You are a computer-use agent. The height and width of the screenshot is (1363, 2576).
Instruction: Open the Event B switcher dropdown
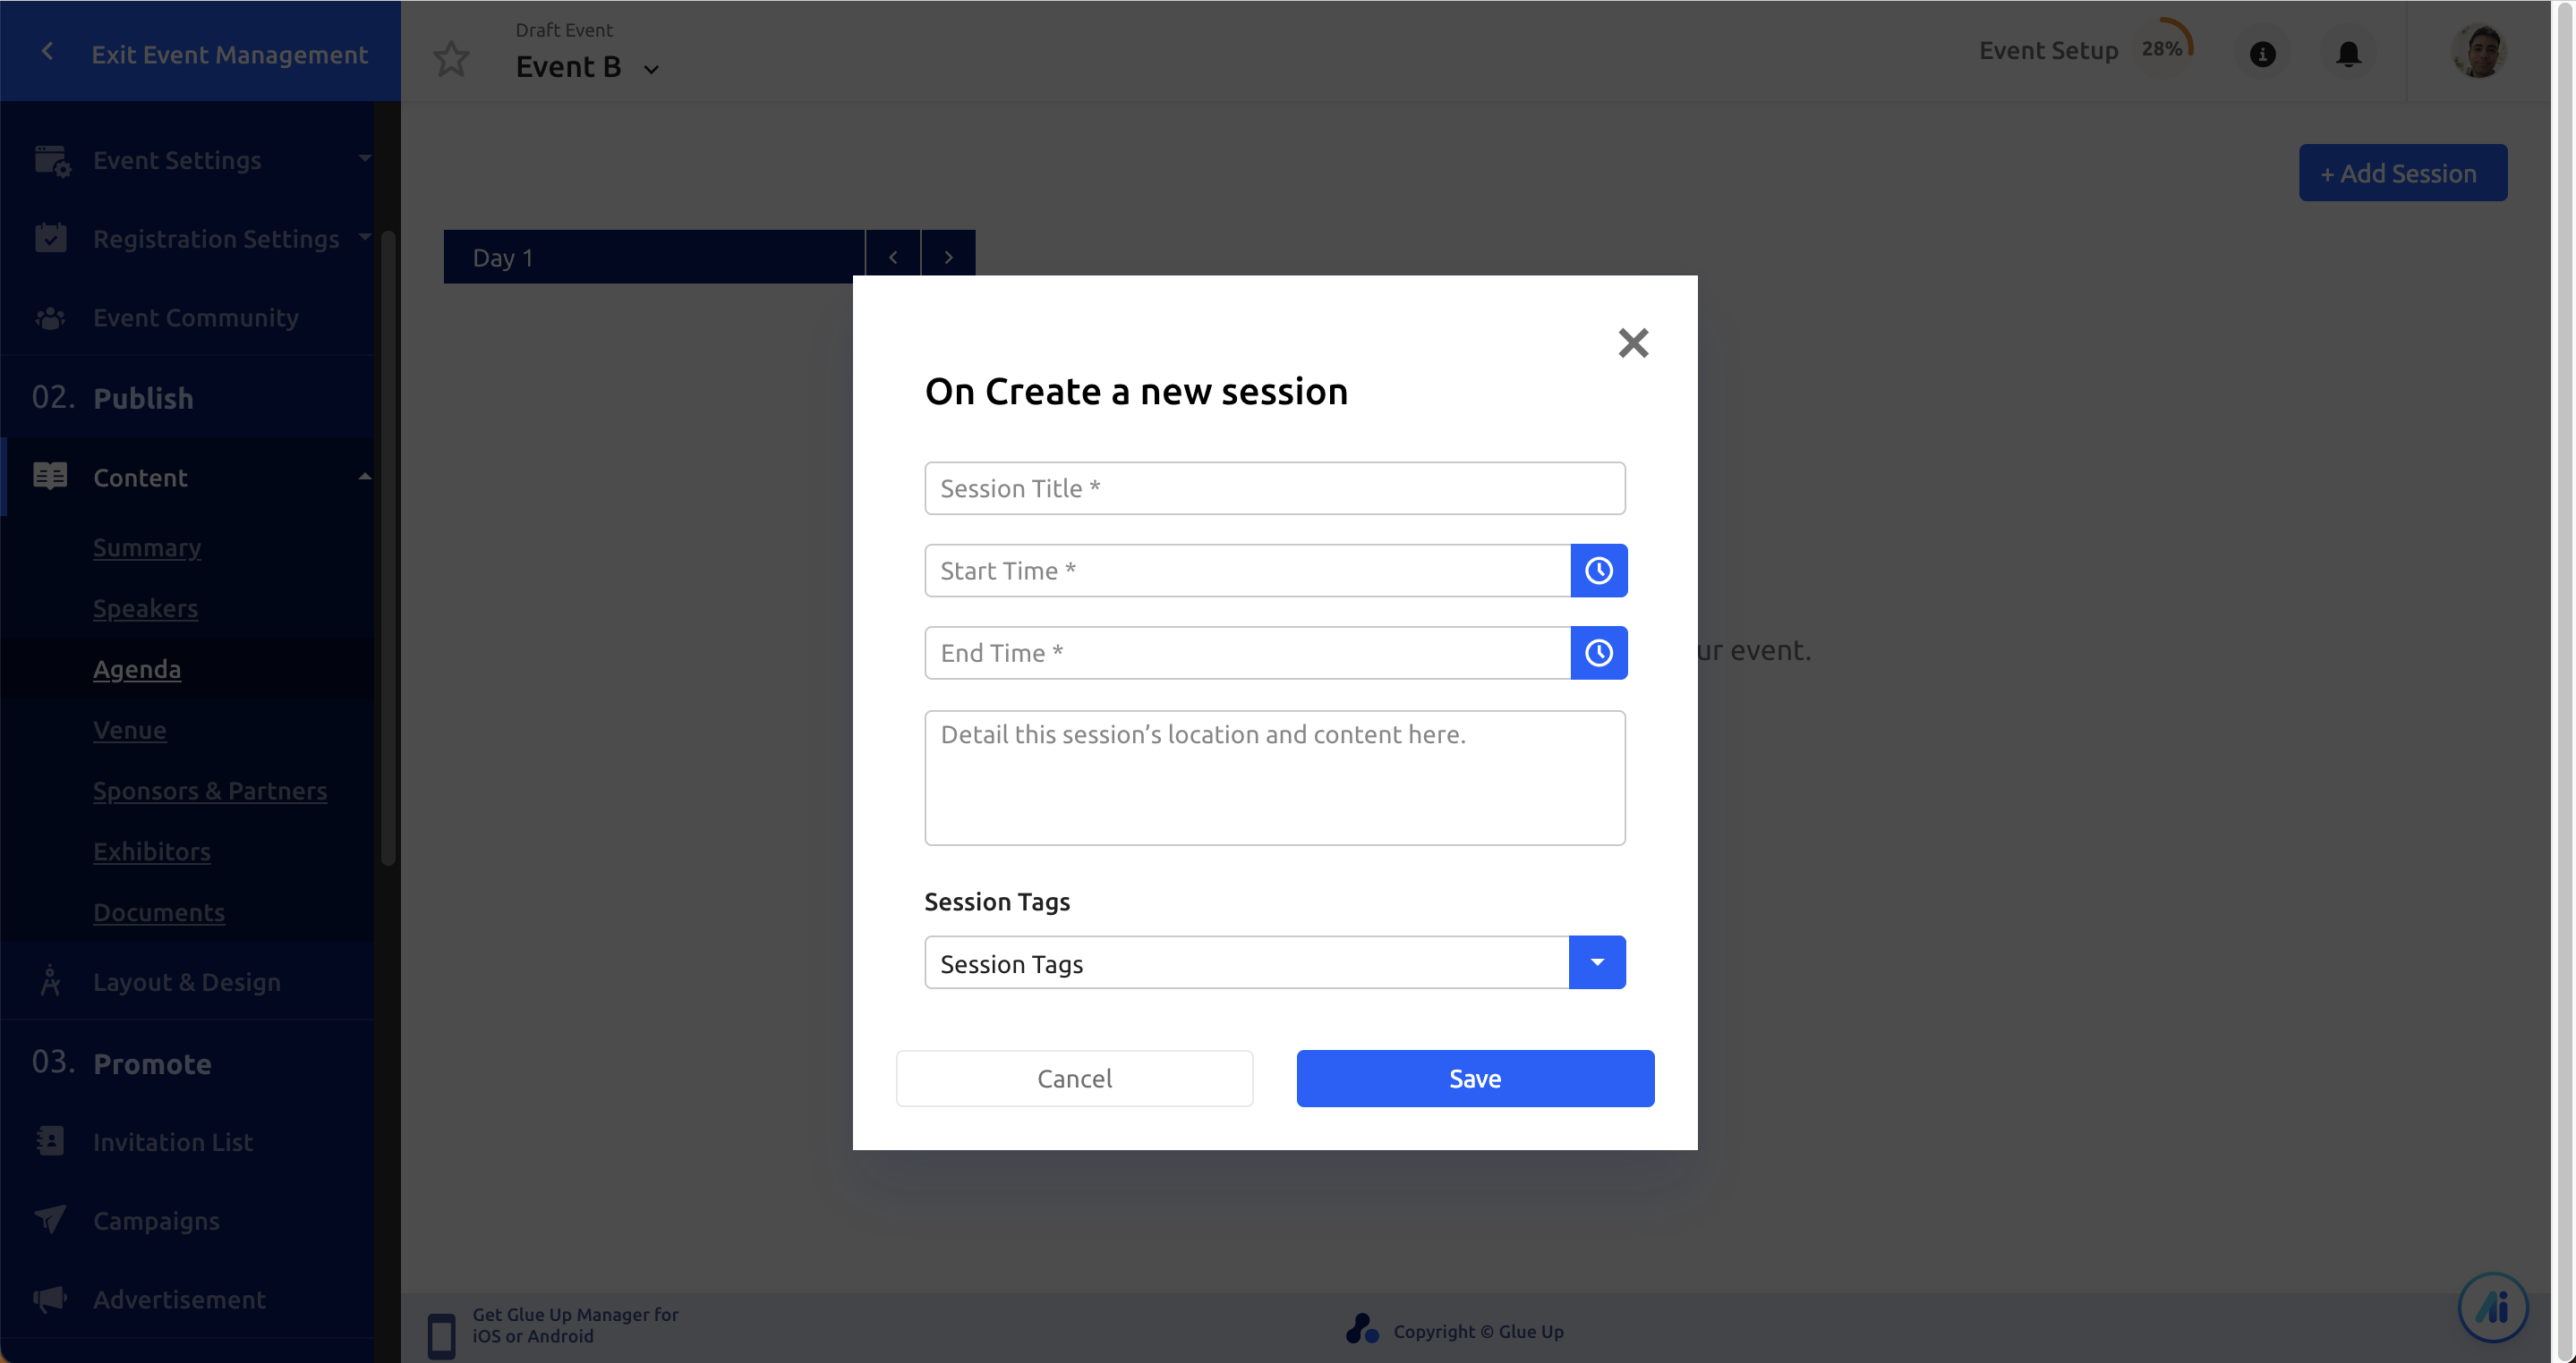click(651, 69)
